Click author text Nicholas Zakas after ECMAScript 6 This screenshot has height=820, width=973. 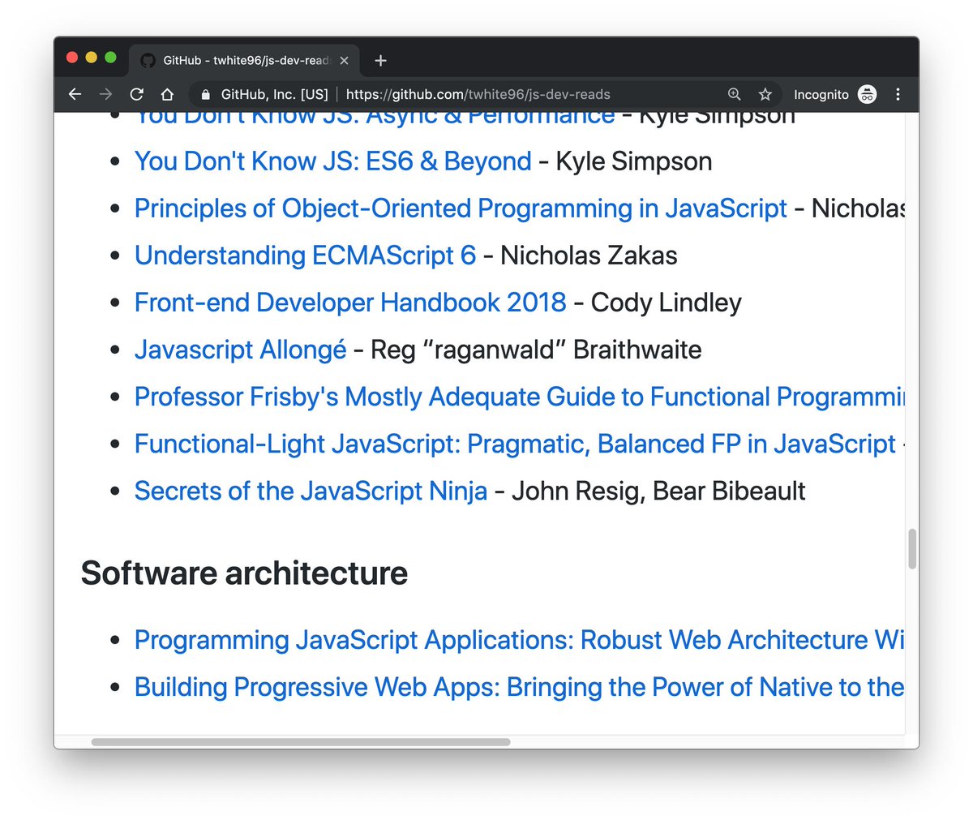click(589, 255)
